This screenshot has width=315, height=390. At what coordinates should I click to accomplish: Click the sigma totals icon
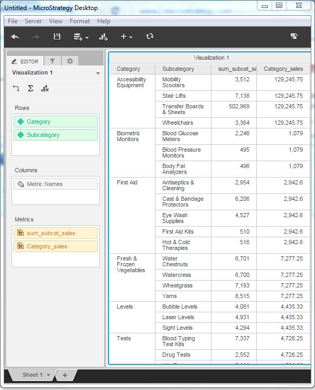coord(30,88)
